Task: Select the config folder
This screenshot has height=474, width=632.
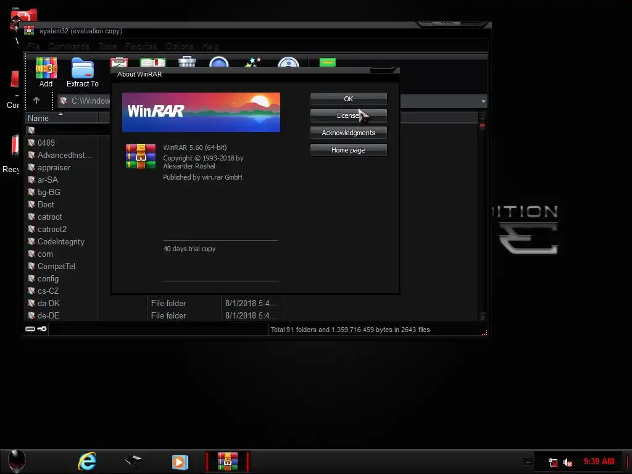Action: point(48,279)
